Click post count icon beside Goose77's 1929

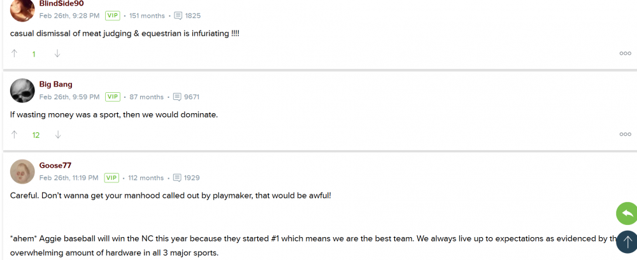coord(177,178)
